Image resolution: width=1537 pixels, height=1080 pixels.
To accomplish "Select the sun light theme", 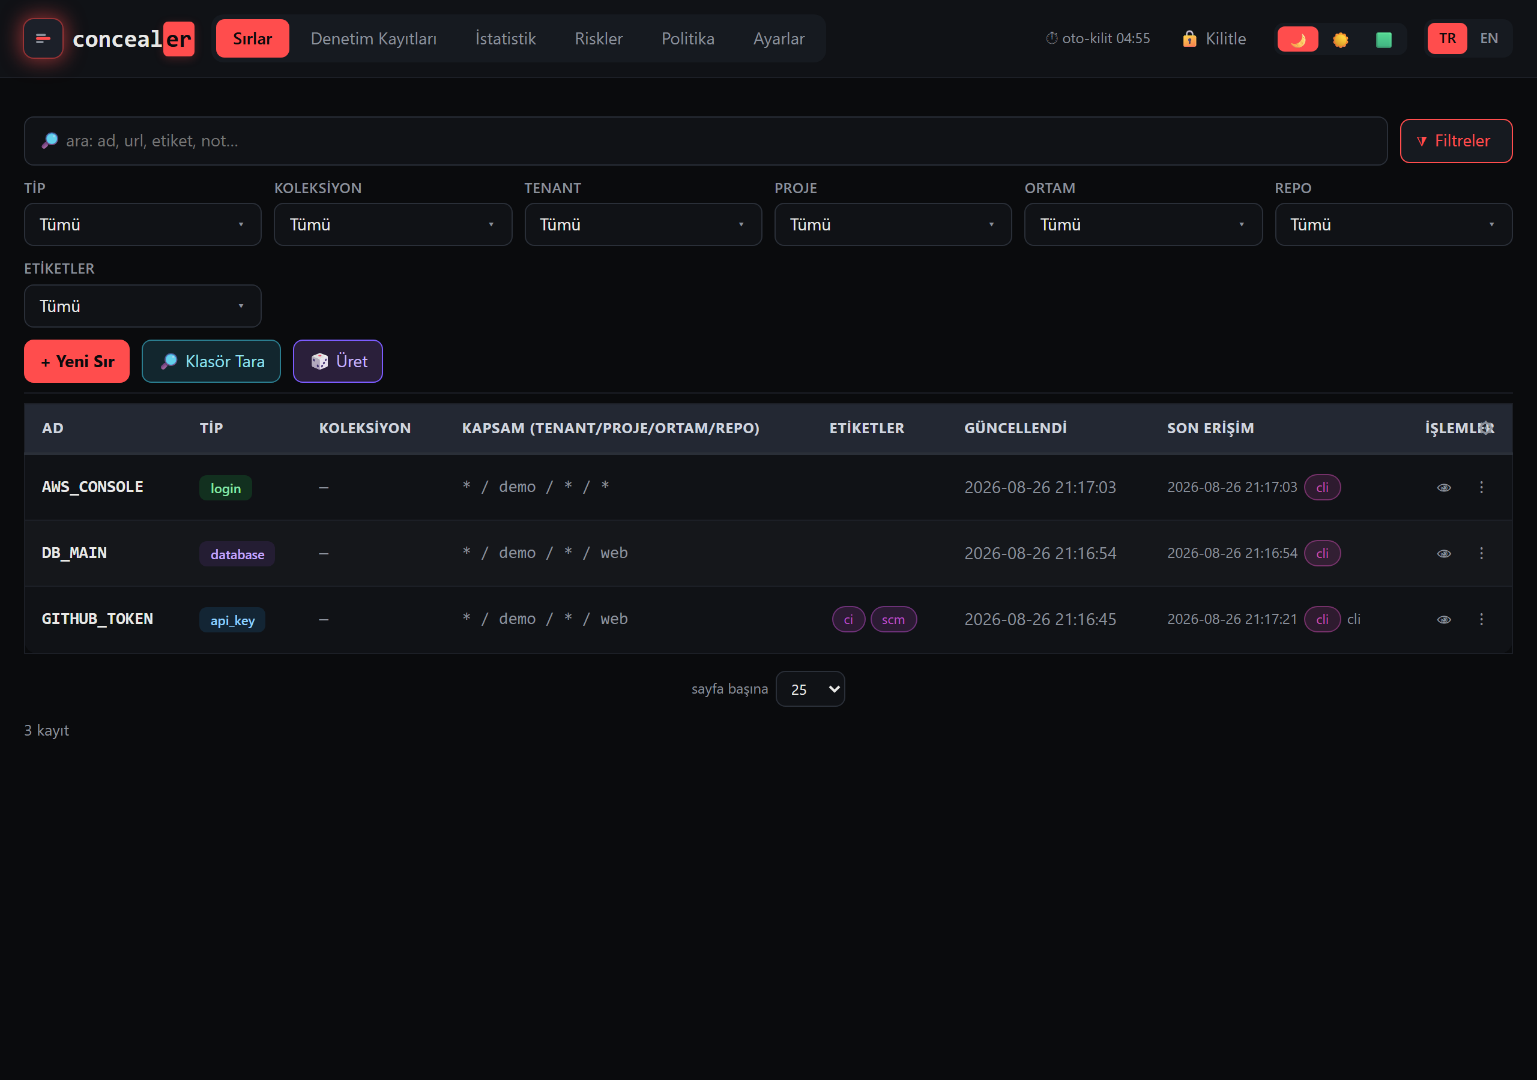I will (1340, 40).
